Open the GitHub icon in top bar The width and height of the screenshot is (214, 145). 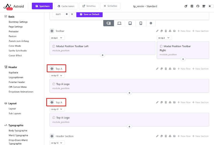198,6
